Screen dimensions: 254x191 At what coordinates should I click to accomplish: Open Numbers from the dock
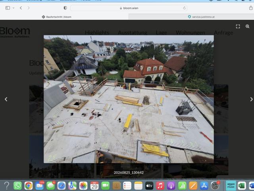(182, 185)
